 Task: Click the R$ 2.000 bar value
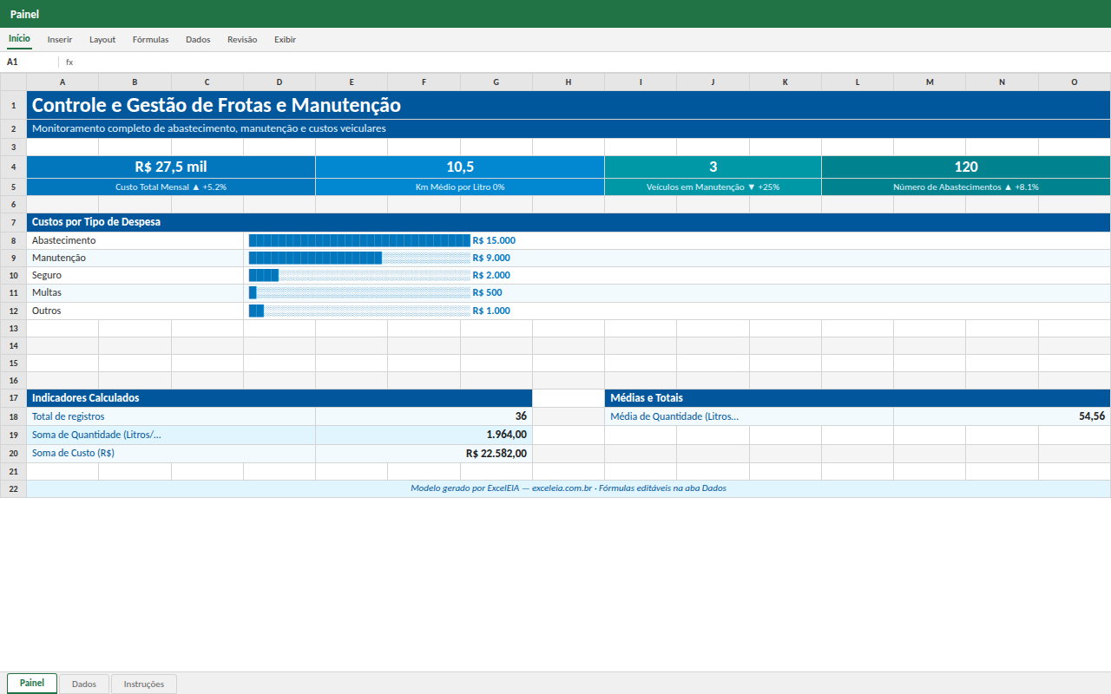click(491, 276)
